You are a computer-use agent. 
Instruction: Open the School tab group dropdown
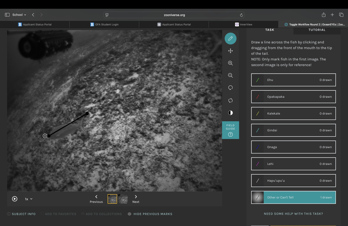[19, 15]
